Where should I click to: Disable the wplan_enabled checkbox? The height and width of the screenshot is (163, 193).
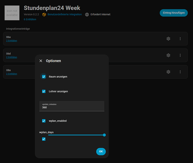pos(44,121)
